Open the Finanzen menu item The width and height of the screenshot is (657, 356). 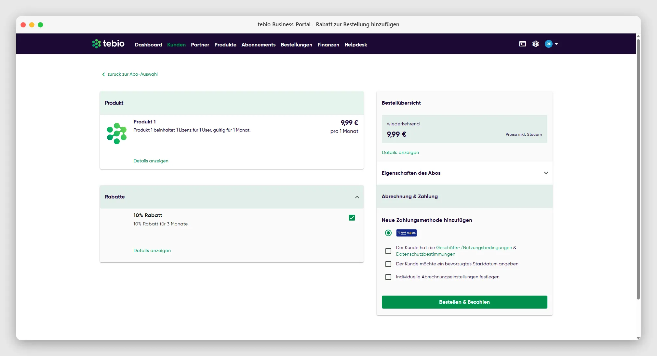click(x=328, y=45)
